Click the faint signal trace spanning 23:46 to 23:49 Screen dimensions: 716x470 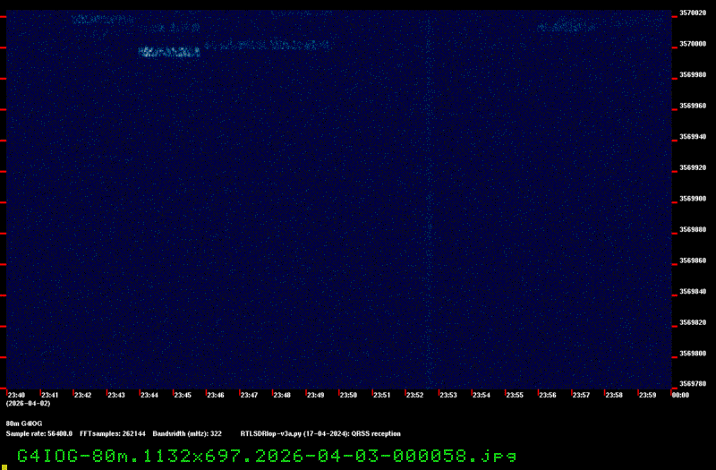pos(267,45)
